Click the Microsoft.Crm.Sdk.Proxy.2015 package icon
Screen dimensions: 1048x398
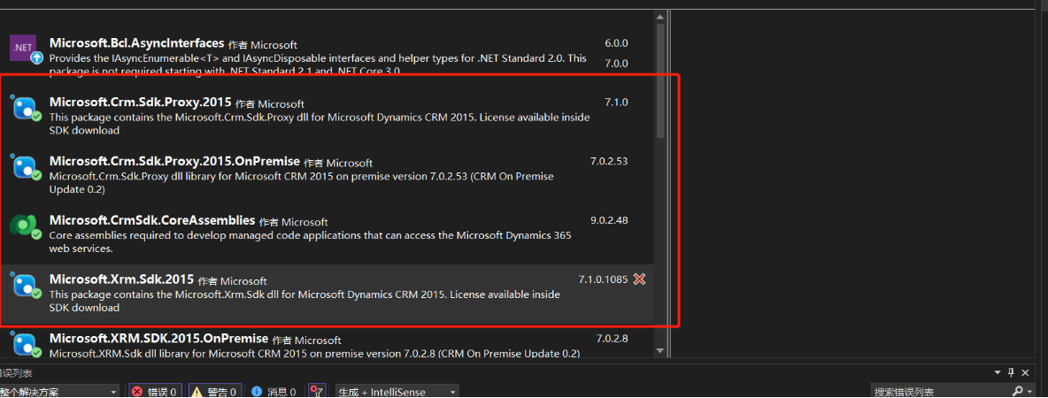tap(26, 108)
